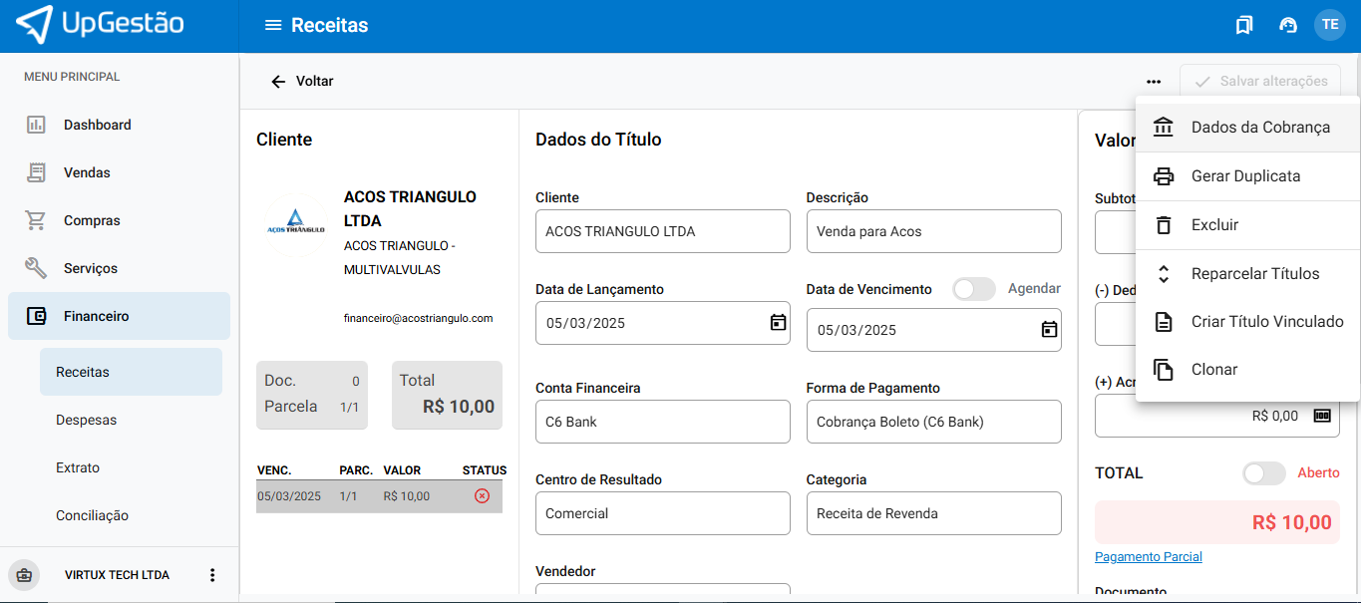
Task: Open the hamburger menu beside Receitas
Action: [272, 25]
